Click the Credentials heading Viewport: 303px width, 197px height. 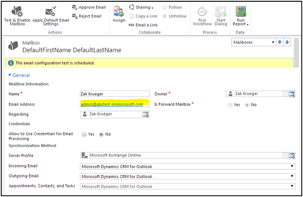(x=19, y=124)
